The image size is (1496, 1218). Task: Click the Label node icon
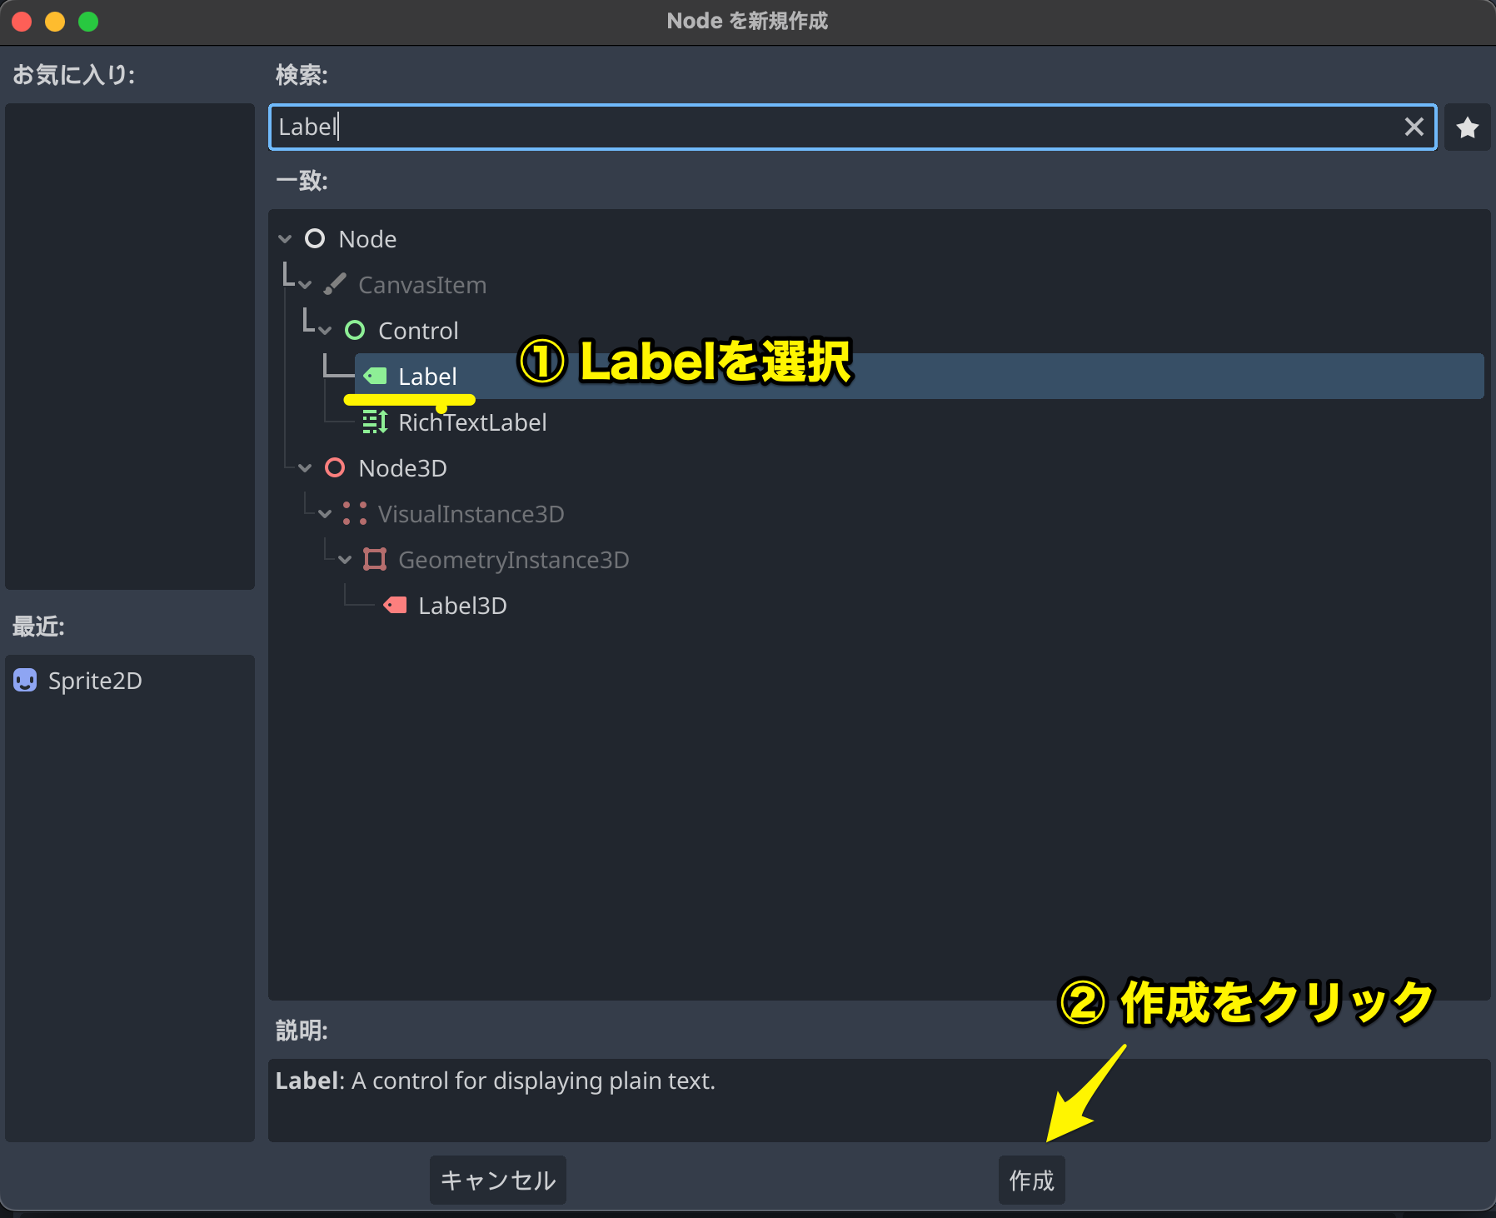tap(375, 376)
